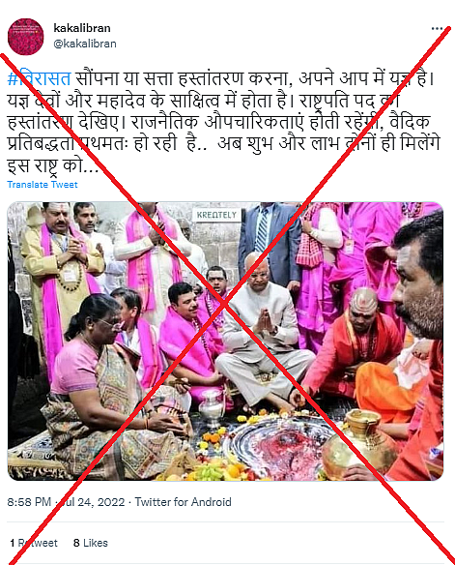Open the Twitter for Android source link
The image size is (455, 565).
tap(184, 502)
